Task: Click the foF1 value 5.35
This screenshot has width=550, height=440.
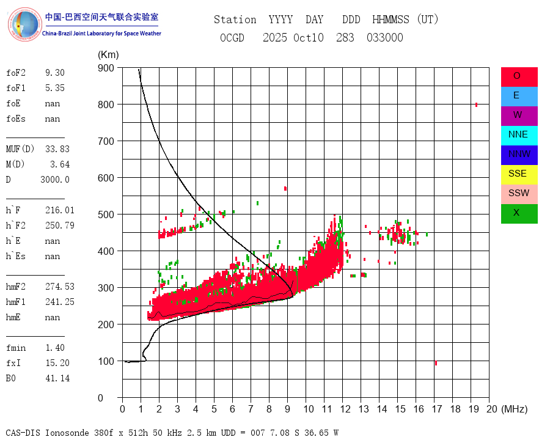Action: [x=55, y=88]
